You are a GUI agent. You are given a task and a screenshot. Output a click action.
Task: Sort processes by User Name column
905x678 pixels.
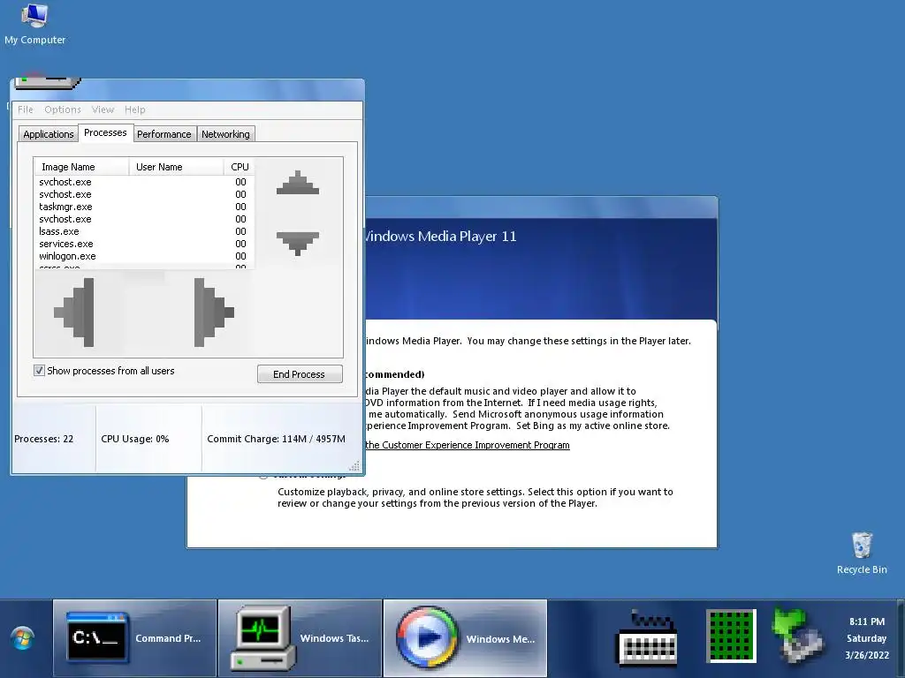coord(176,167)
